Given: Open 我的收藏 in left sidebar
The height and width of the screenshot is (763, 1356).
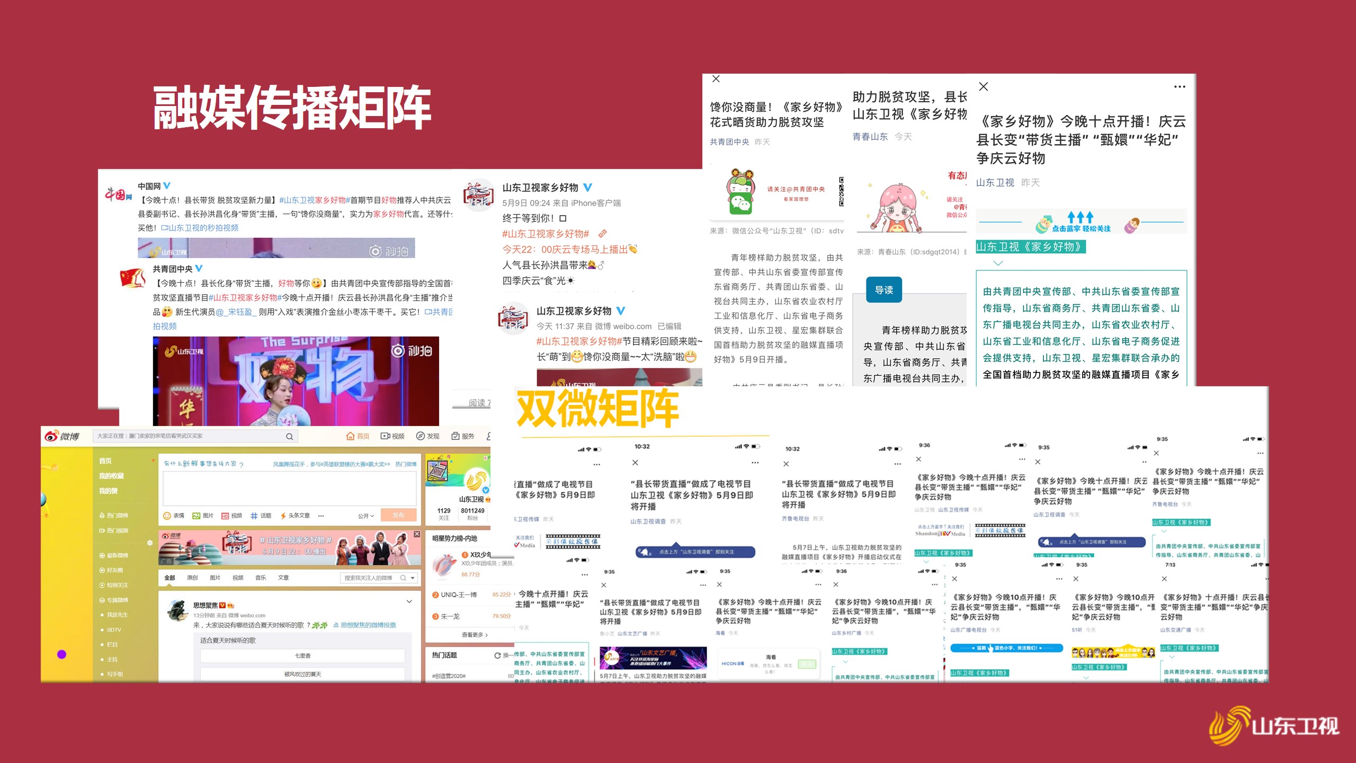Looking at the screenshot, I should coord(111,476).
